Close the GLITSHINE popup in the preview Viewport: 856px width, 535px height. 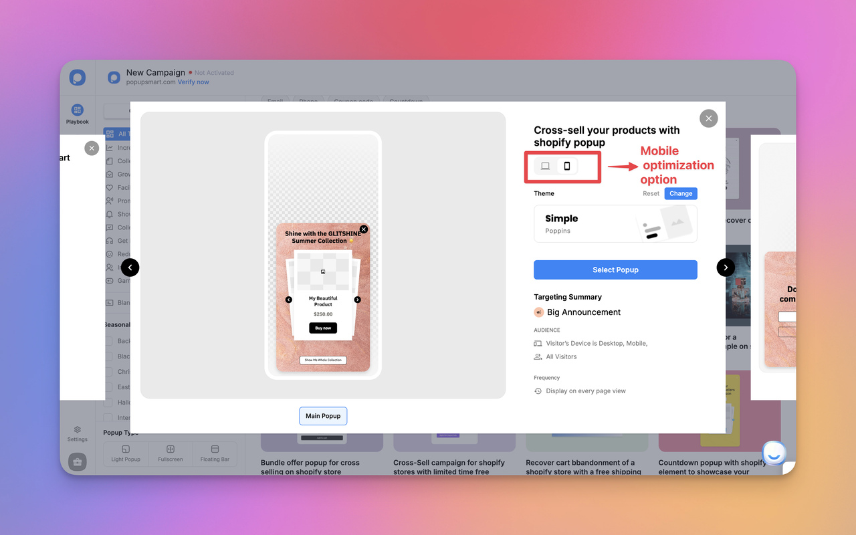click(x=364, y=229)
